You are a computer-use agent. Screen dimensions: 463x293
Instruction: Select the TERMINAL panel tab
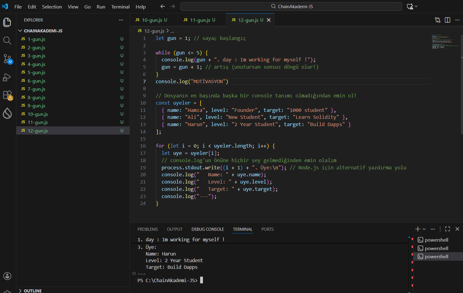coord(243,229)
